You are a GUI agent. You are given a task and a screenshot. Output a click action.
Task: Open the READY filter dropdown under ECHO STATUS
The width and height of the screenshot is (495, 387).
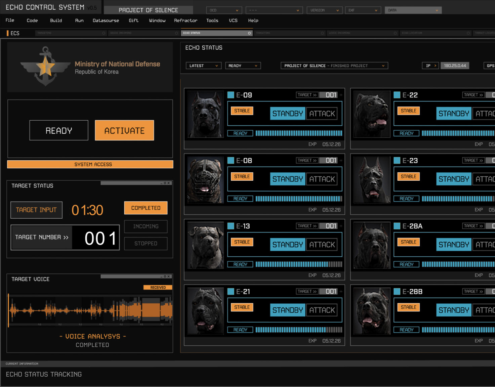[243, 66]
